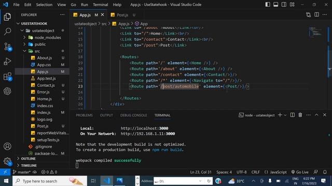This screenshot has width=332, height=186.
Task: Open the Search view icon
Action: (x=7, y=32)
